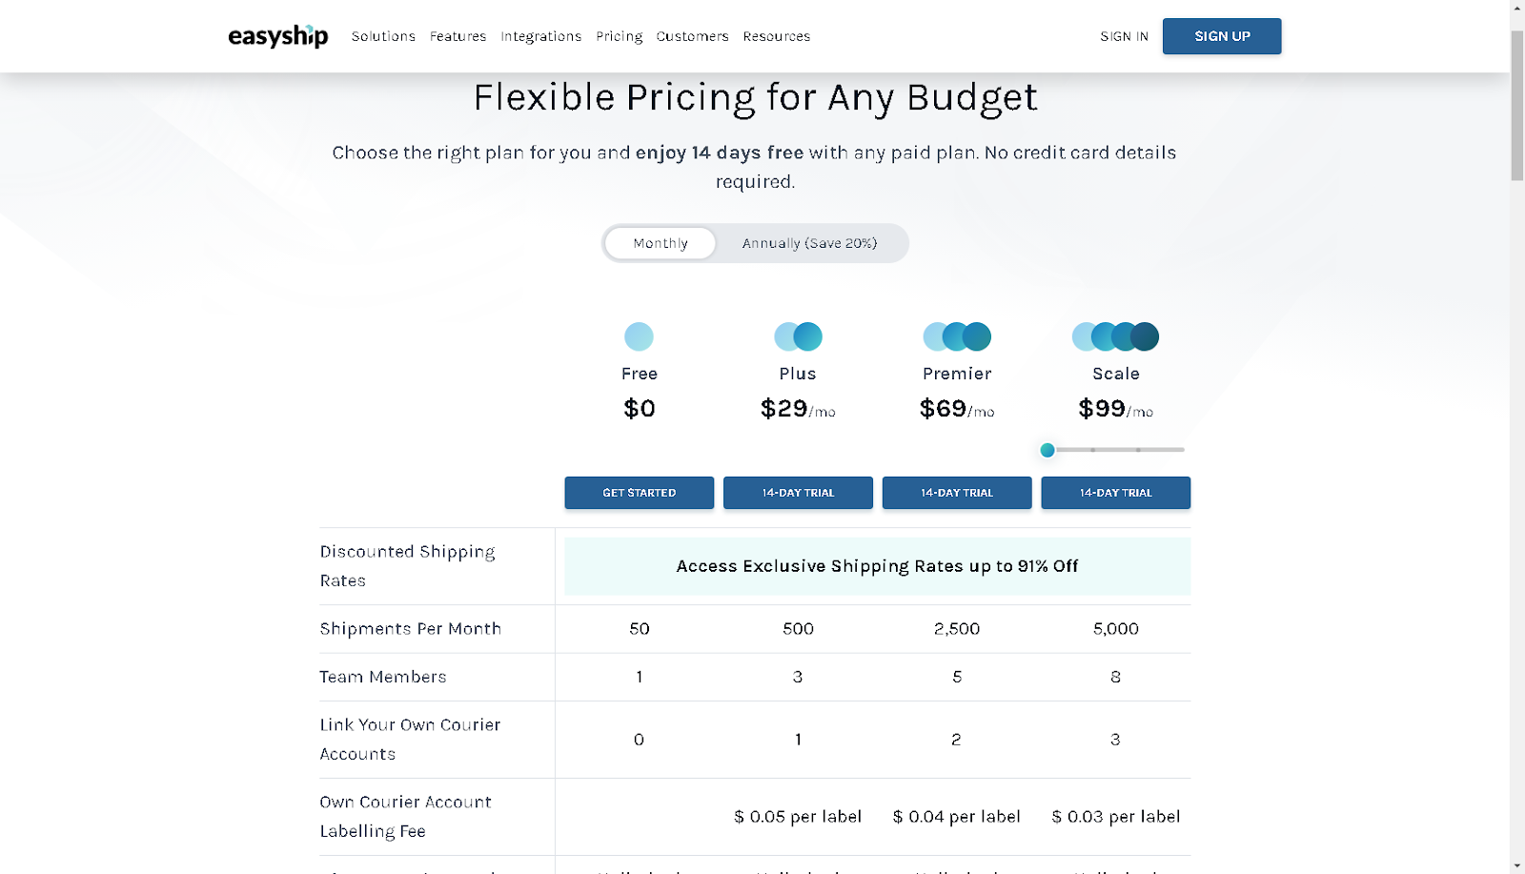The width and height of the screenshot is (1525, 874).
Task: Select the Premier plan circles icon
Action: point(956,335)
